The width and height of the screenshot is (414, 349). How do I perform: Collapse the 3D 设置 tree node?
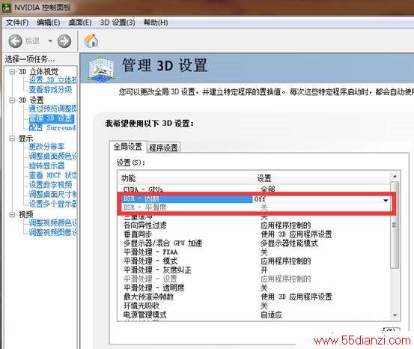12,100
